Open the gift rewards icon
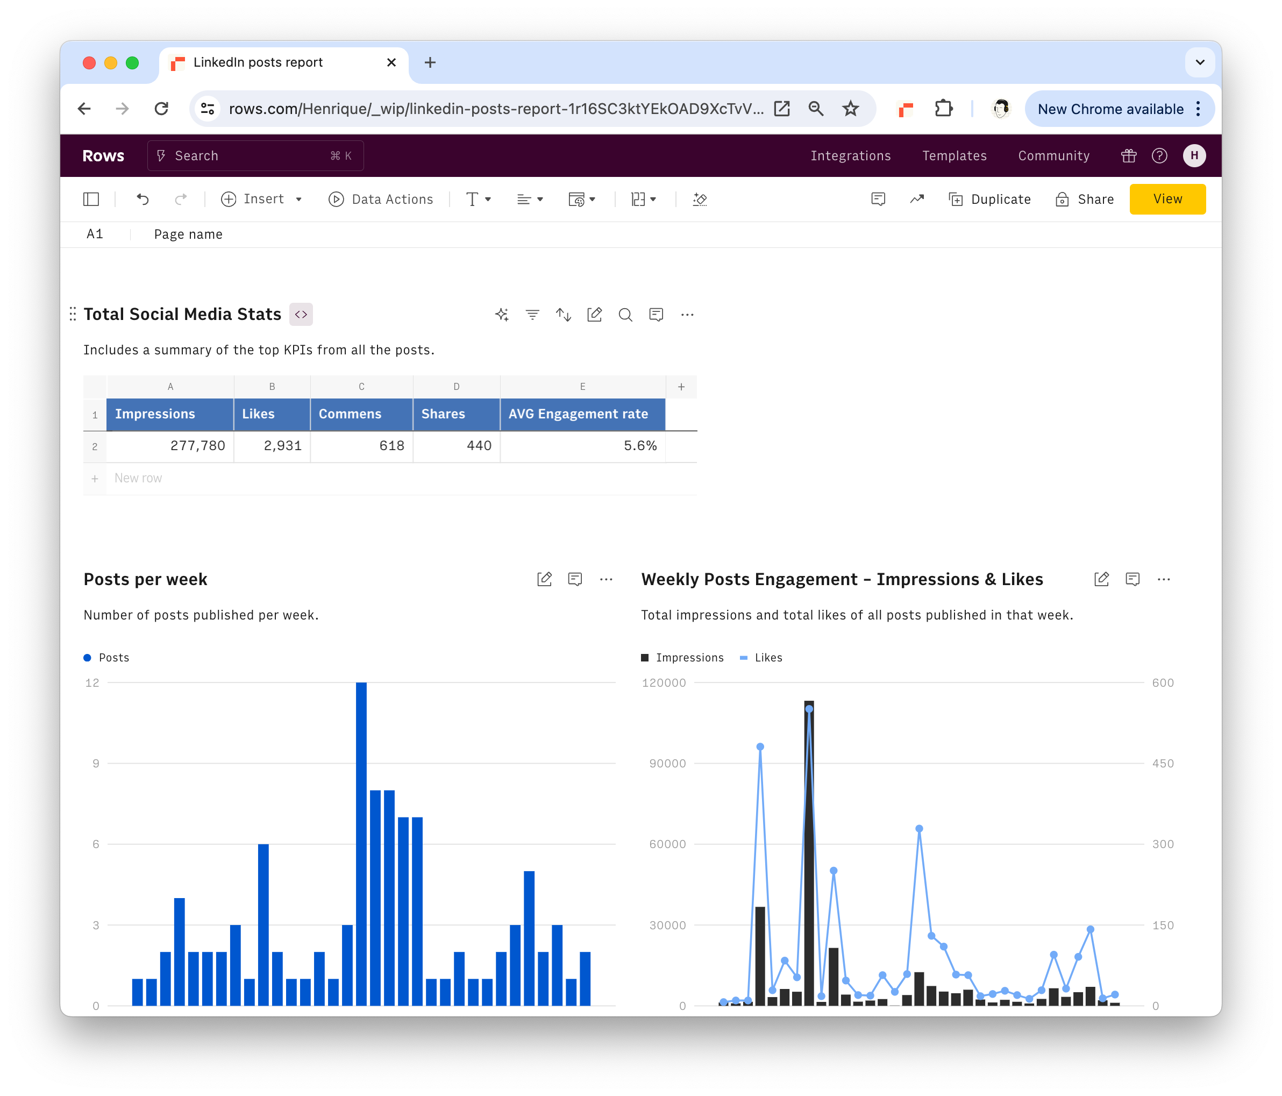Viewport: 1282px width, 1096px height. [x=1129, y=156]
